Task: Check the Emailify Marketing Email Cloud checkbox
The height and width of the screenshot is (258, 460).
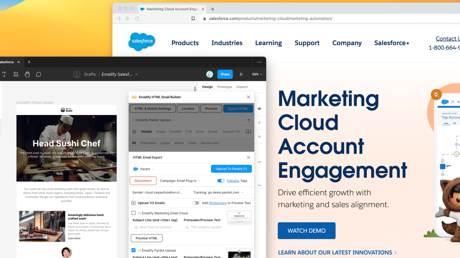Action: tap(133, 213)
